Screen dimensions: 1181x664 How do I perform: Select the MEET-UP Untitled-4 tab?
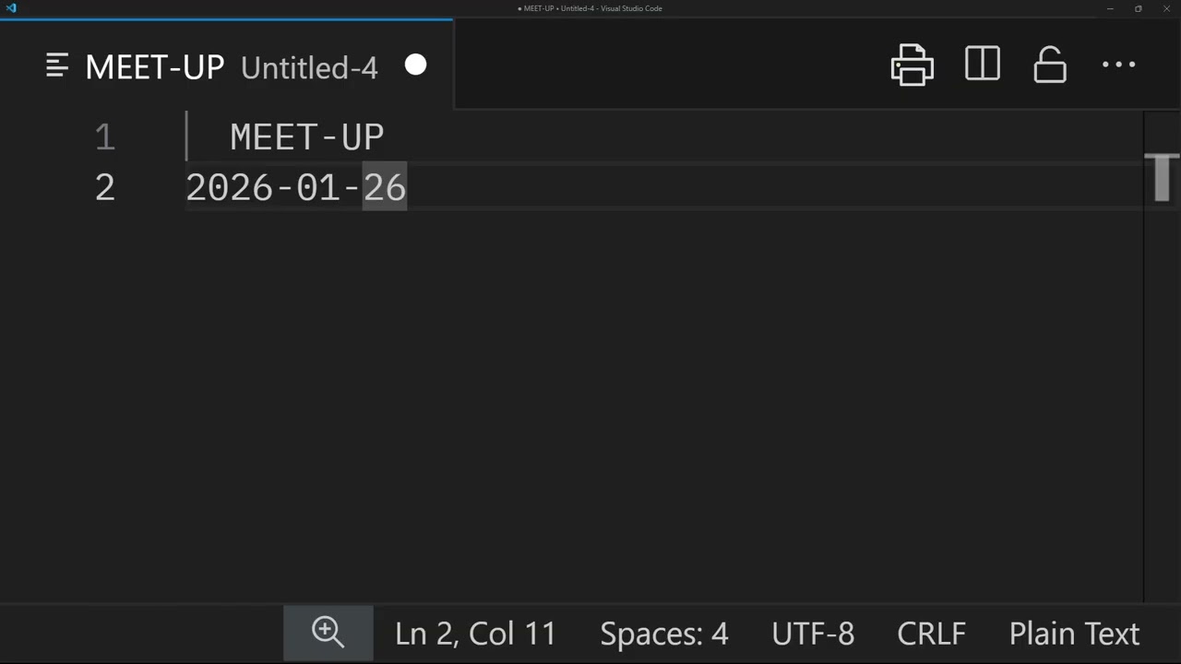(231, 67)
